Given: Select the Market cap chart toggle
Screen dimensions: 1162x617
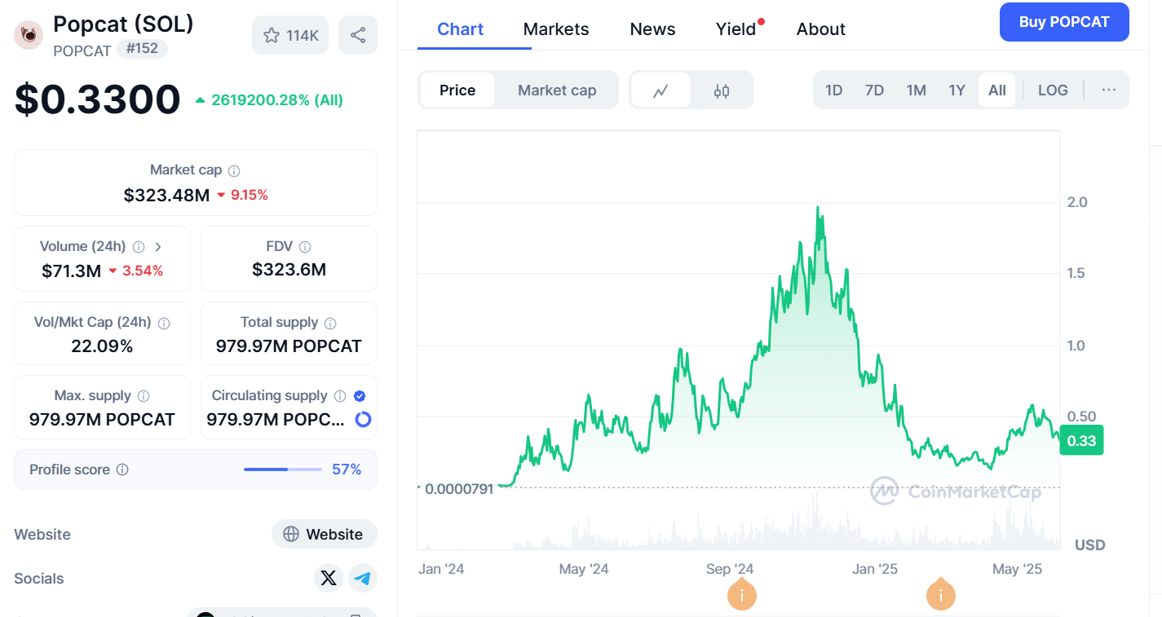Looking at the screenshot, I should 557,90.
